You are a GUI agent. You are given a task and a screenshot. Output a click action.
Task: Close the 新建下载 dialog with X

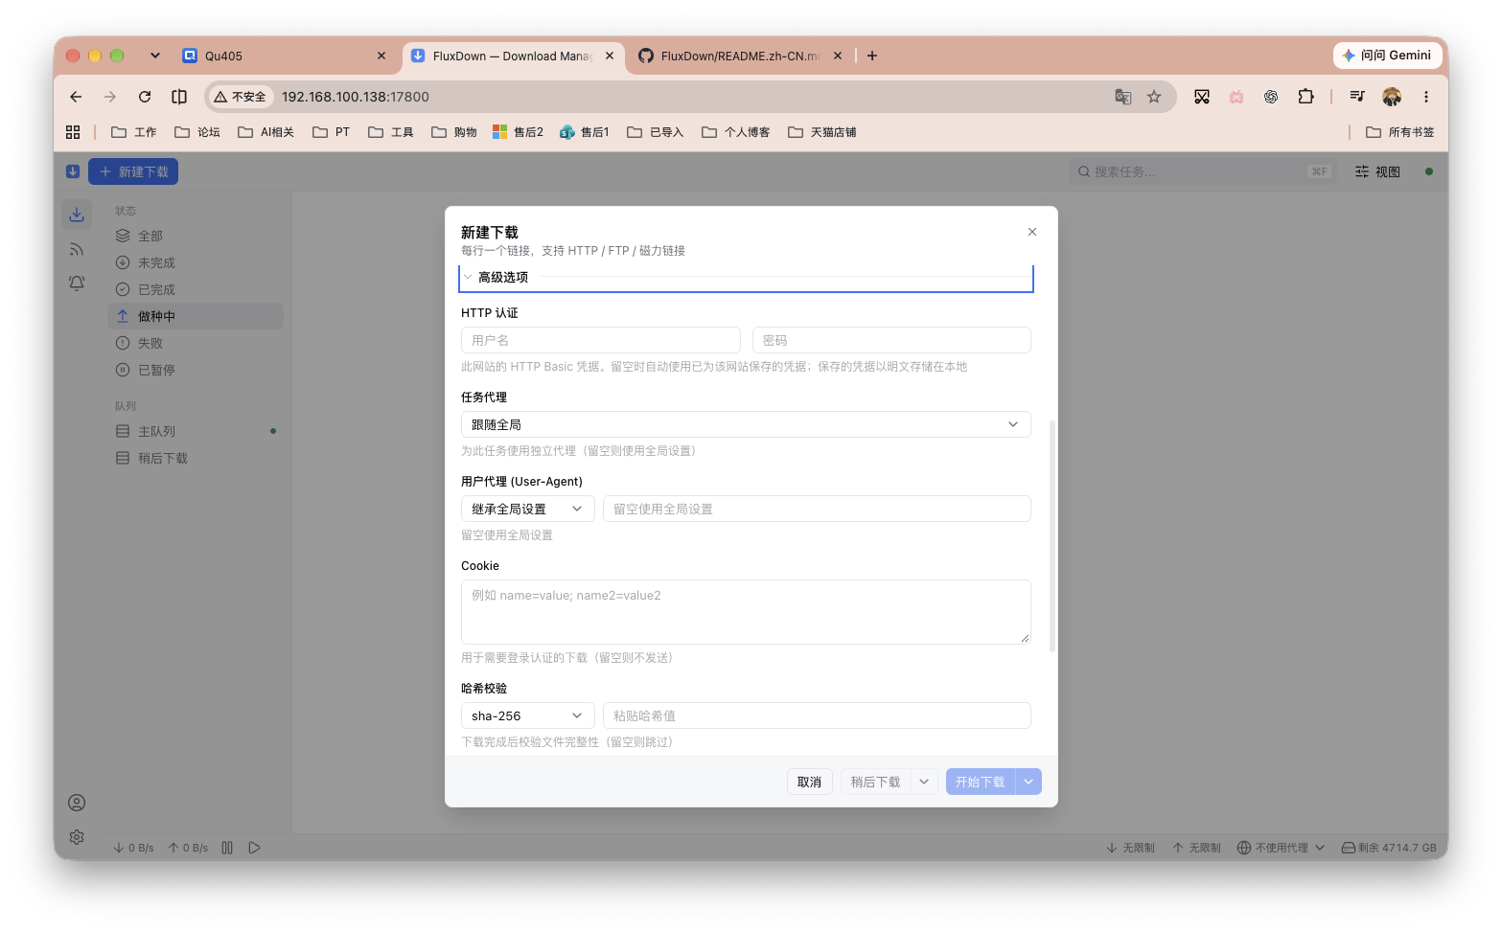(1032, 232)
